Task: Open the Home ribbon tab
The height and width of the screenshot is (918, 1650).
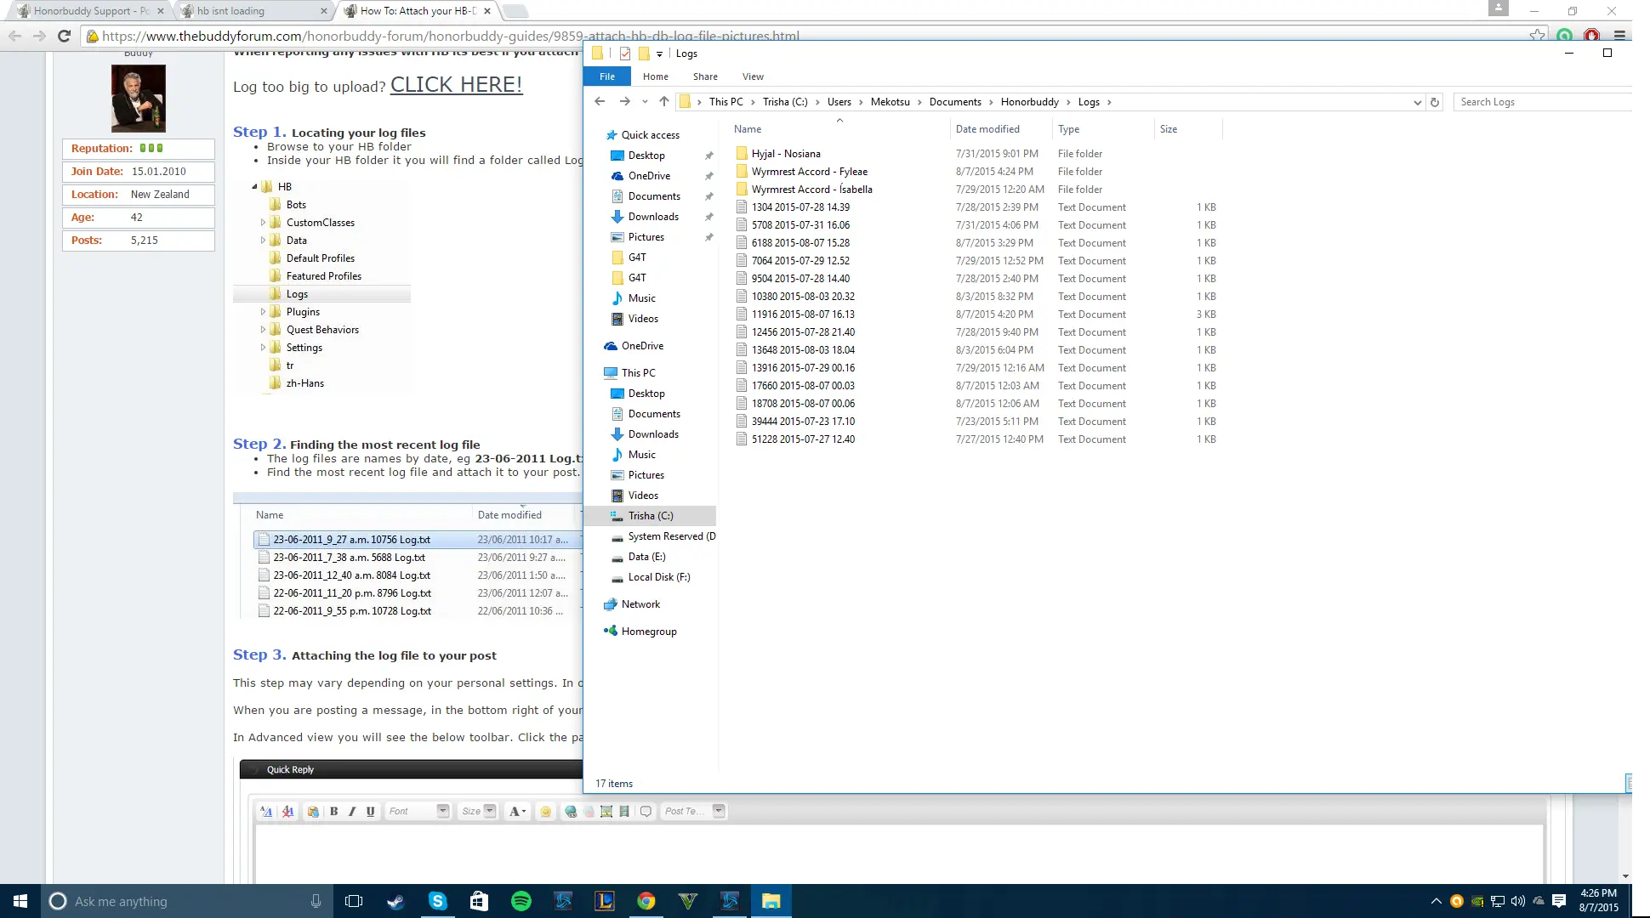Action: (655, 76)
